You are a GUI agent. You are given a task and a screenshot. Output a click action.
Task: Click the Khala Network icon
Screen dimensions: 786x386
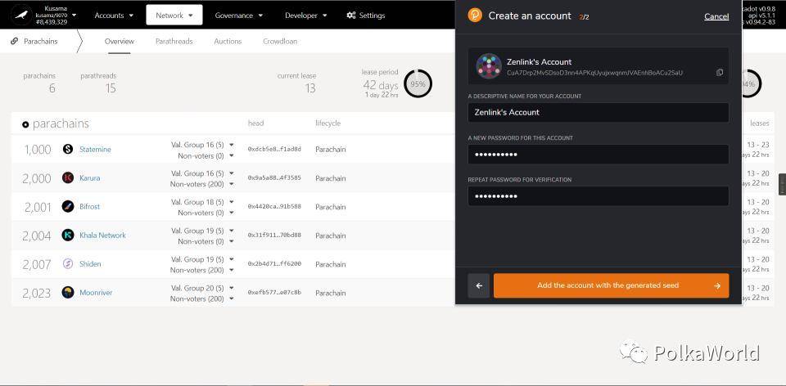68,235
